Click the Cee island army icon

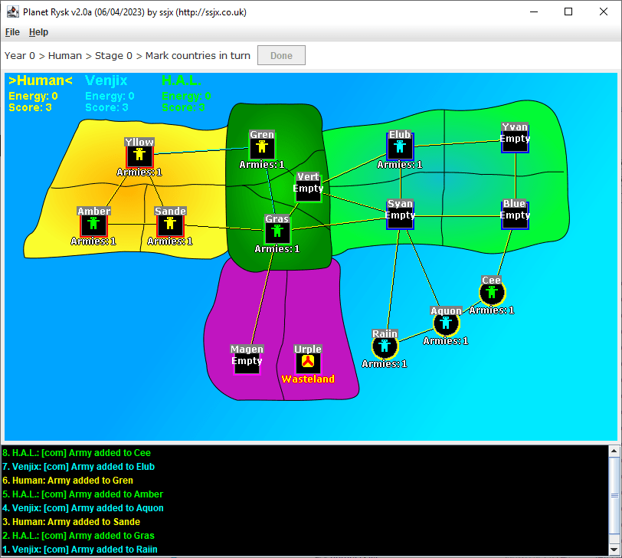492,293
